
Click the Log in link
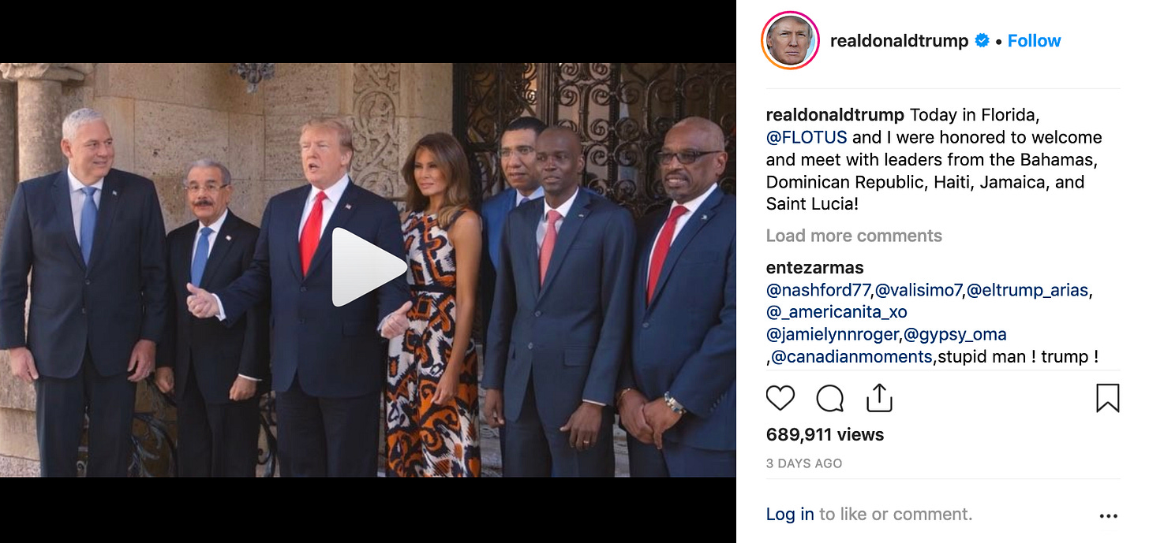(790, 515)
